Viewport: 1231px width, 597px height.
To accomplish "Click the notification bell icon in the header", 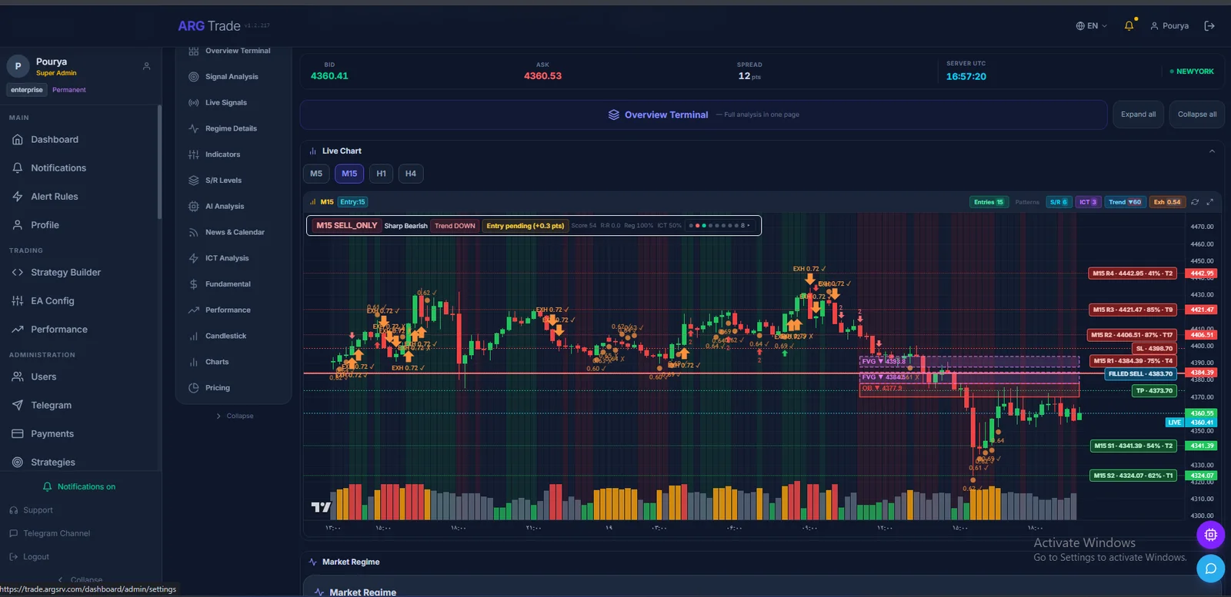I will (1129, 25).
